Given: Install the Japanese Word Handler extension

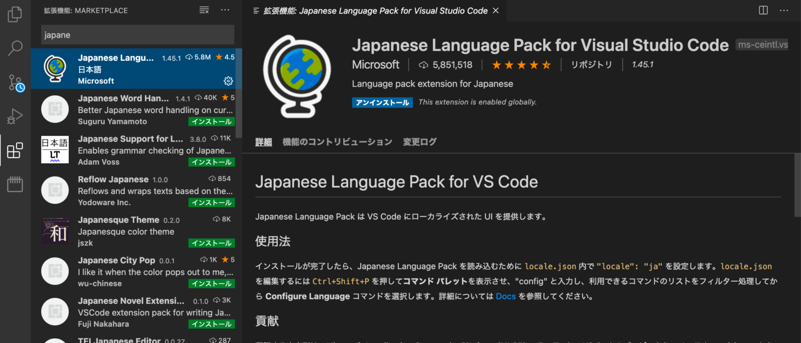Looking at the screenshot, I should coord(211,121).
